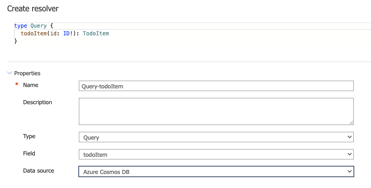Click the Data source dropdown's chevron arrow
The height and width of the screenshot is (188, 371).
tap(349, 171)
